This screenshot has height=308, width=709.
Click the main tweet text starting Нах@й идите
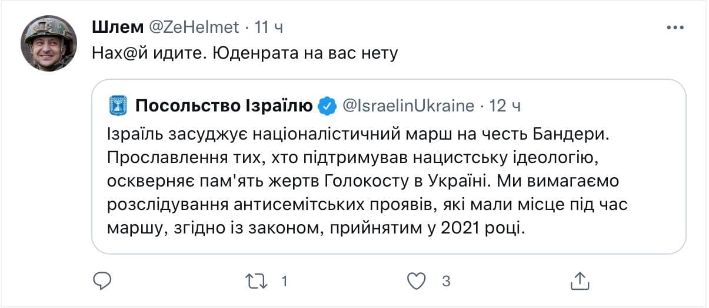245,53
